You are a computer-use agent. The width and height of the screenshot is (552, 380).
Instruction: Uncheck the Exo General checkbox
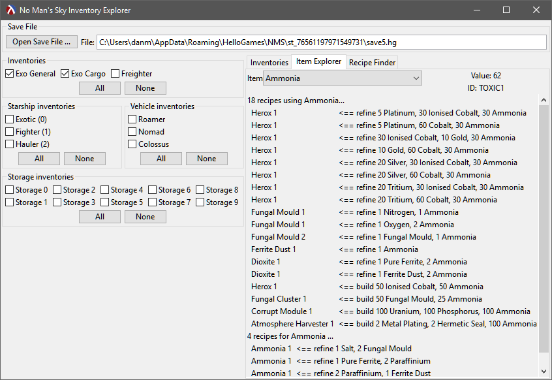(10, 74)
